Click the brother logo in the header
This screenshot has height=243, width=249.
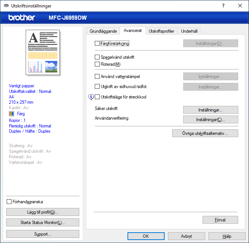tap(22, 17)
